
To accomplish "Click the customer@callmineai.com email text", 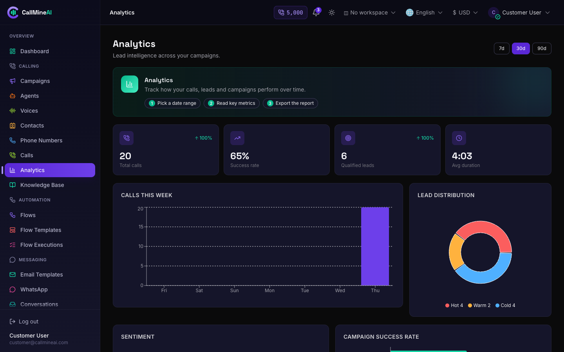I will (39, 343).
